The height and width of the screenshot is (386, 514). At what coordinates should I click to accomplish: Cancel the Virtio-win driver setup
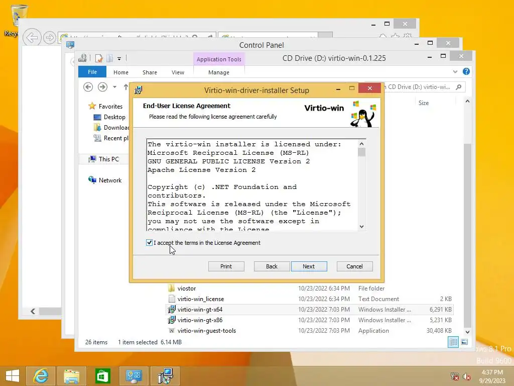[354, 266]
